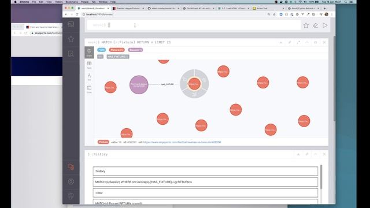Open the Documents search sidebar icon
Image resolution: width=370 pixels, height=208 pixels.
point(71,54)
